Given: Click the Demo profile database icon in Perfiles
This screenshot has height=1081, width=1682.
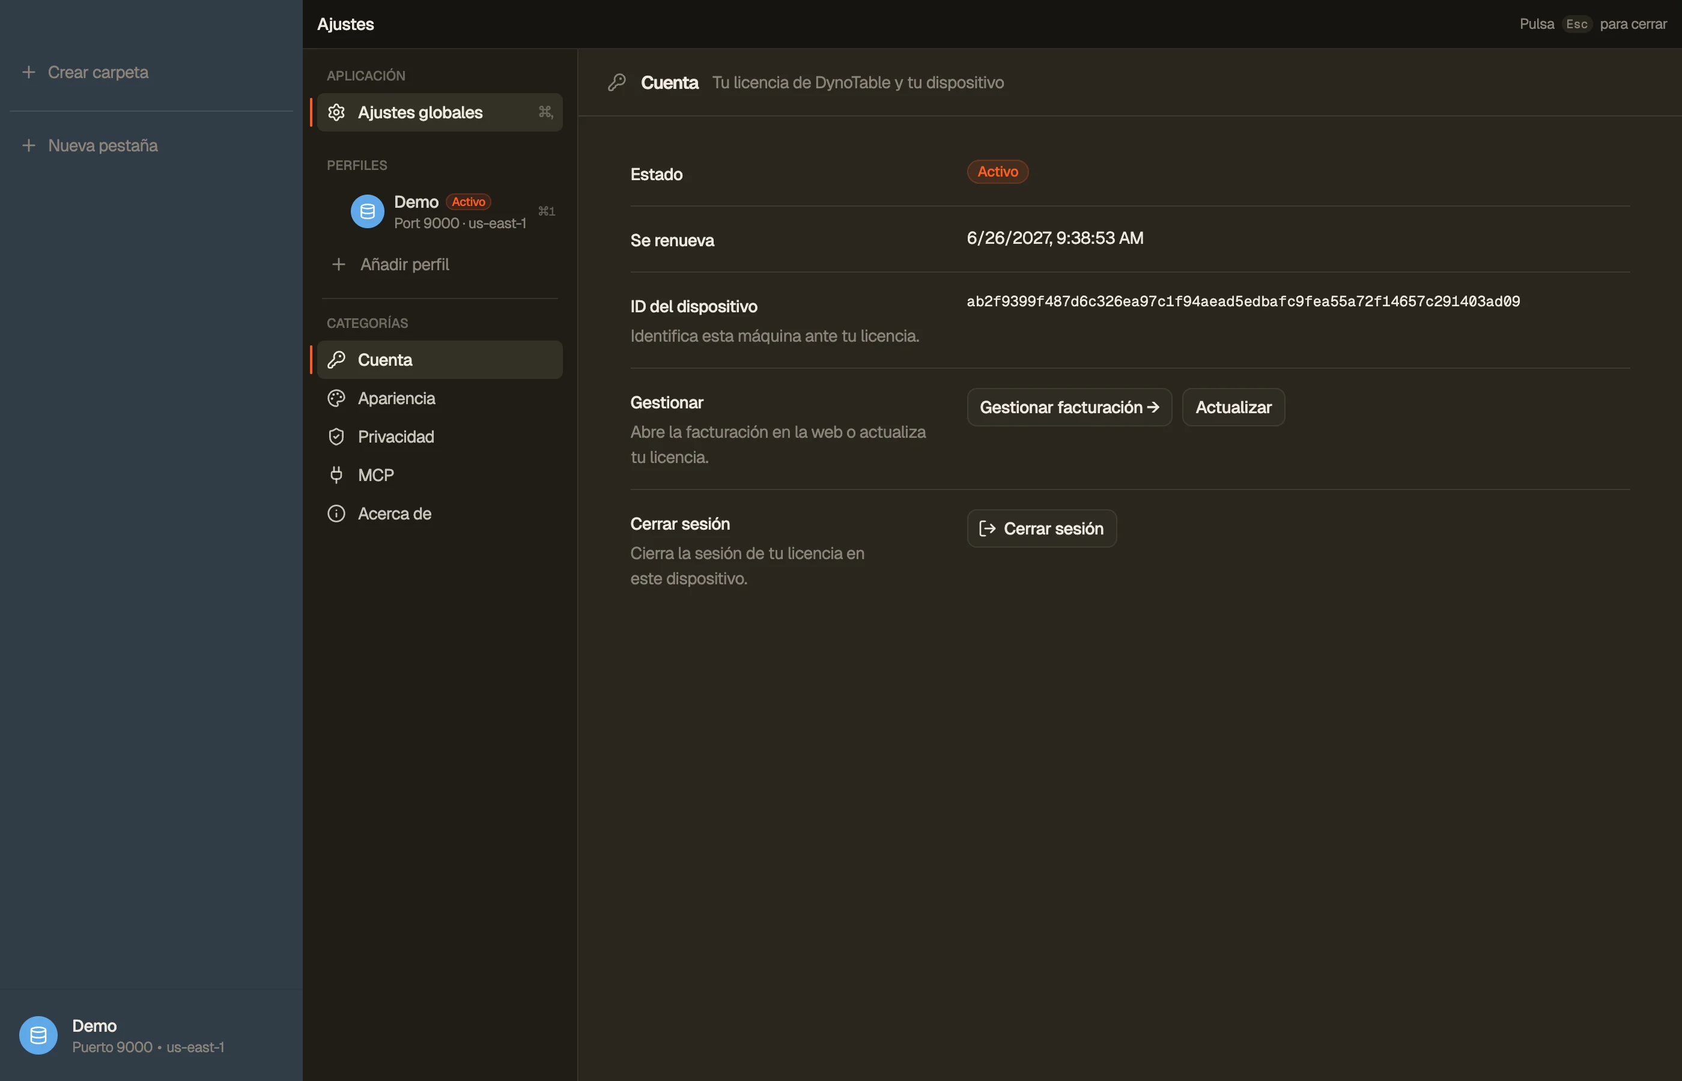Looking at the screenshot, I should pos(367,211).
